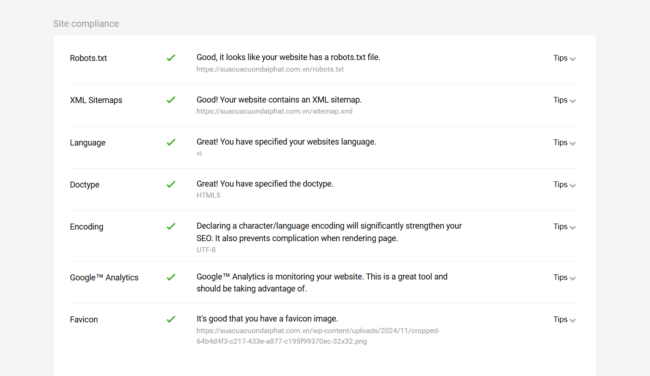Select the Google™ Analytics row label
Image resolution: width=650 pixels, height=376 pixels.
point(104,278)
